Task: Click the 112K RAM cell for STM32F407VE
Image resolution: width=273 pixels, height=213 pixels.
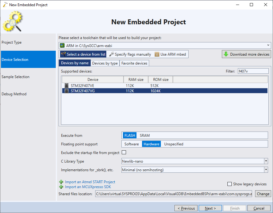Action: [x=130, y=85]
